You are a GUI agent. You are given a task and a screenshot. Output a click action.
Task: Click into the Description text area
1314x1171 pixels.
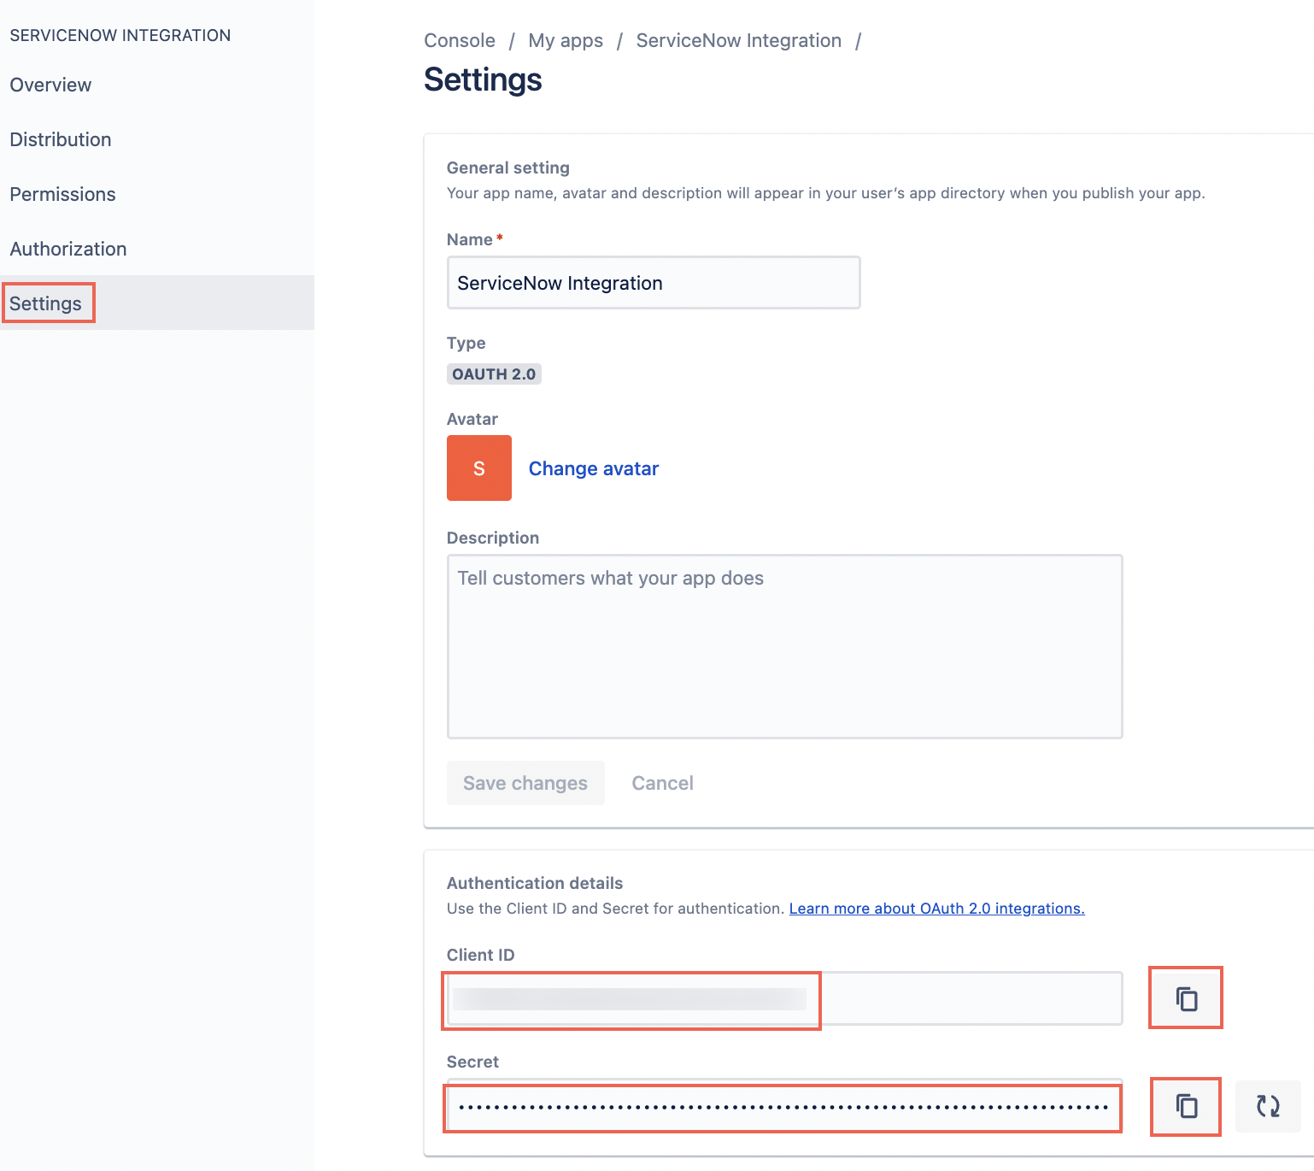point(784,646)
